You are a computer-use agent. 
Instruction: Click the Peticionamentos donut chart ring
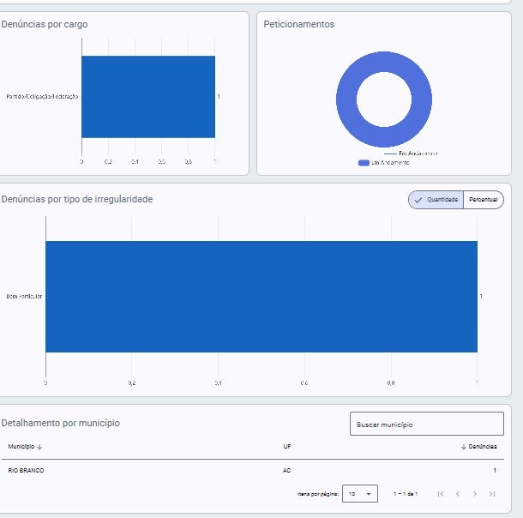(x=346, y=99)
